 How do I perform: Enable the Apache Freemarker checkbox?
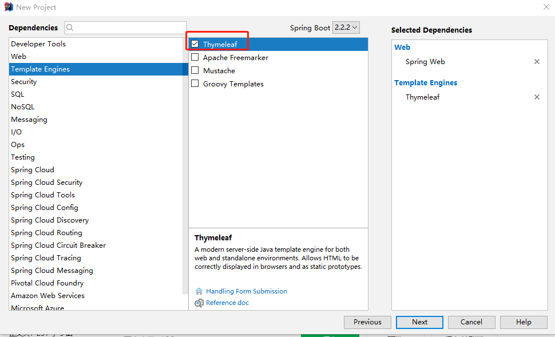click(x=195, y=57)
